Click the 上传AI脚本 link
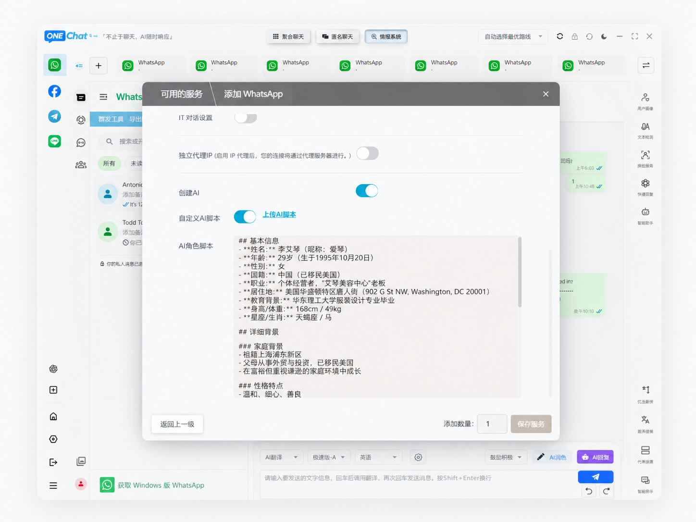 pos(279,214)
